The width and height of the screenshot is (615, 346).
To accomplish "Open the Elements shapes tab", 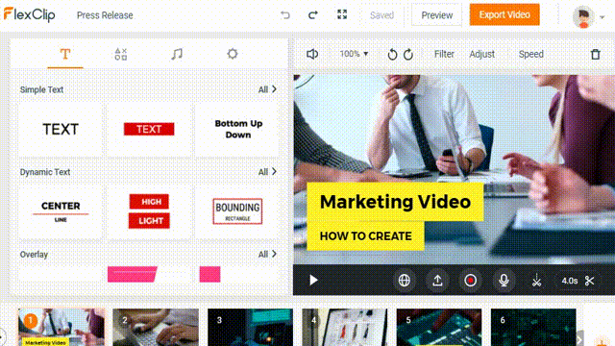I will click(121, 54).
